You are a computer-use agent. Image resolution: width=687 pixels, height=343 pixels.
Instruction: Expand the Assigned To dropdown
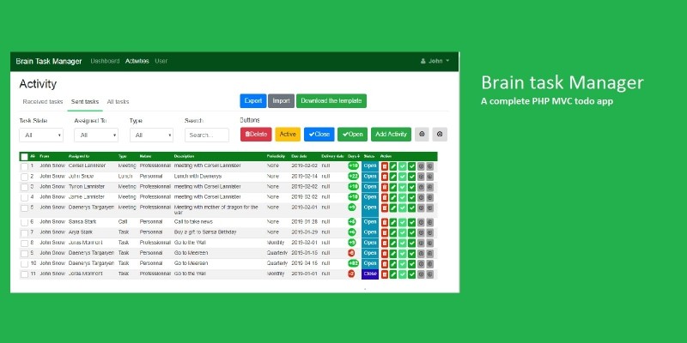[x=96, y=135]
